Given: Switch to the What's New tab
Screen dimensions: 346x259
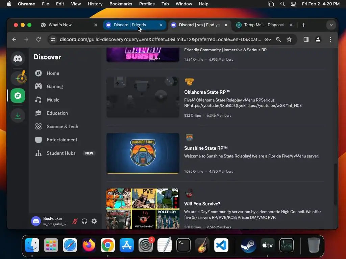Looking at the screenshot, I should point(69,25).
